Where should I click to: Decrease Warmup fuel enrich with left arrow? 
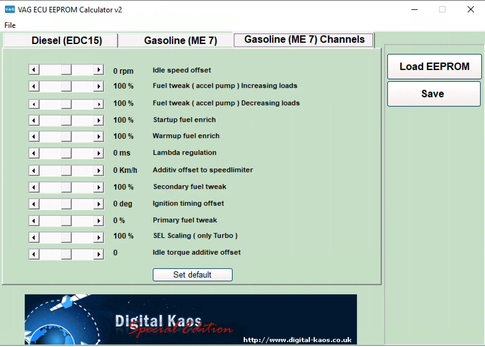[34, 136]
